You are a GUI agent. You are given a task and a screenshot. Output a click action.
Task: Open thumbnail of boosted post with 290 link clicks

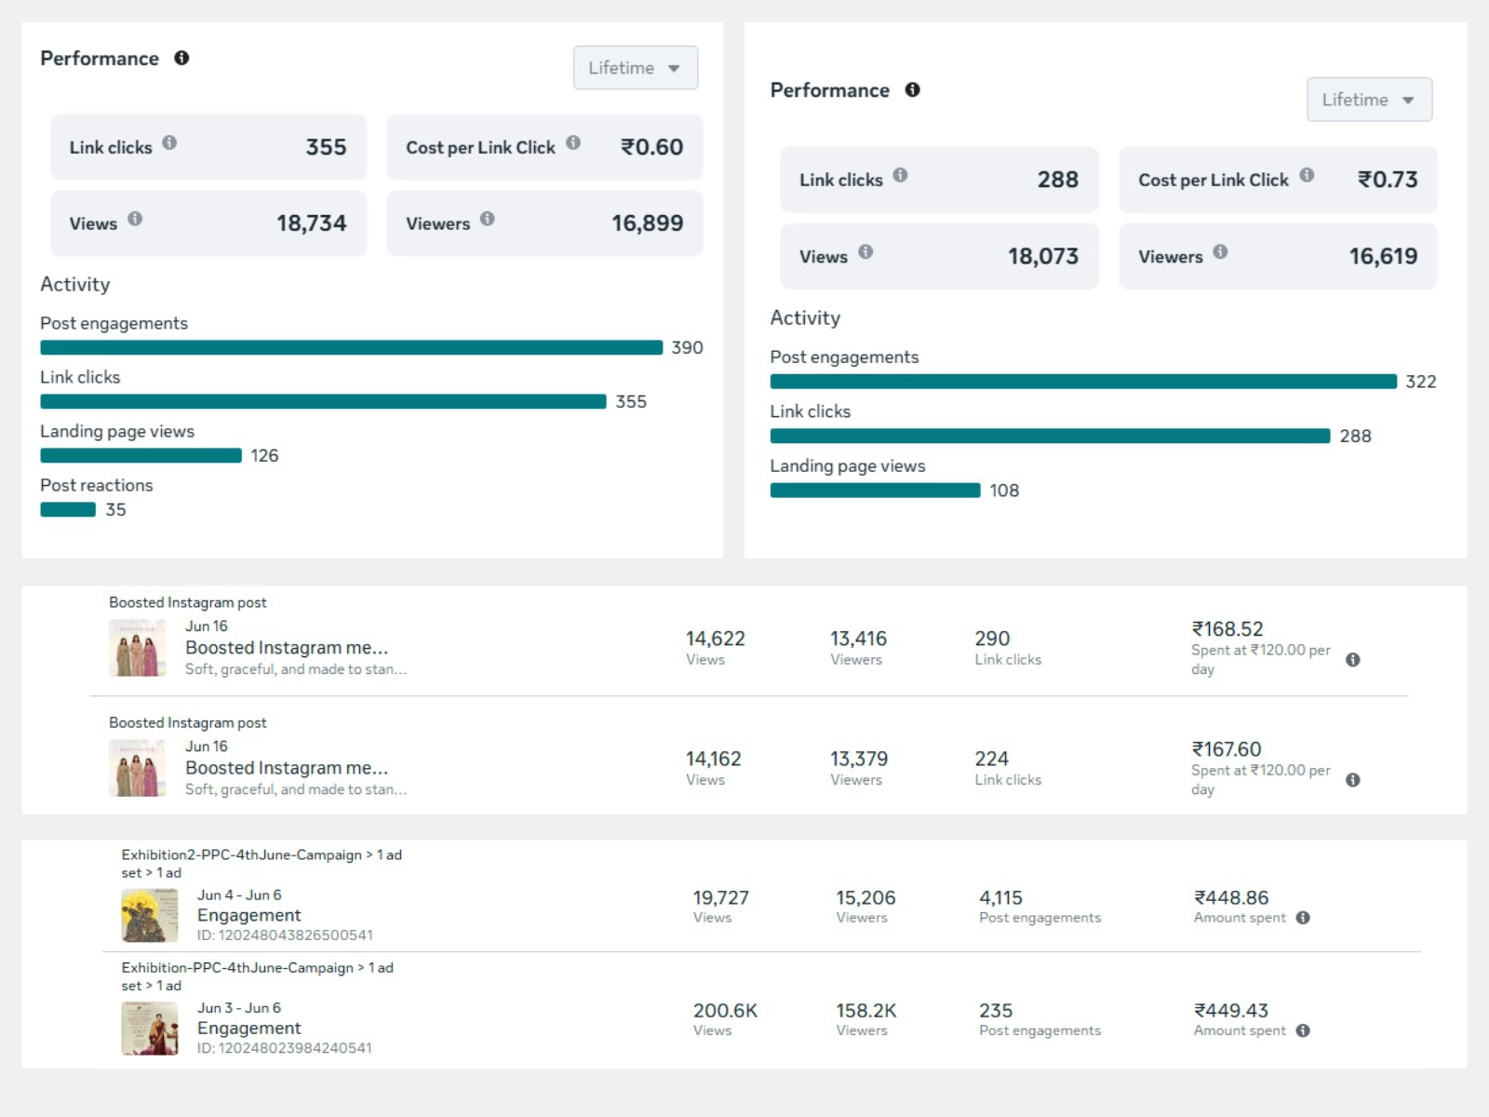click(138, 648)
